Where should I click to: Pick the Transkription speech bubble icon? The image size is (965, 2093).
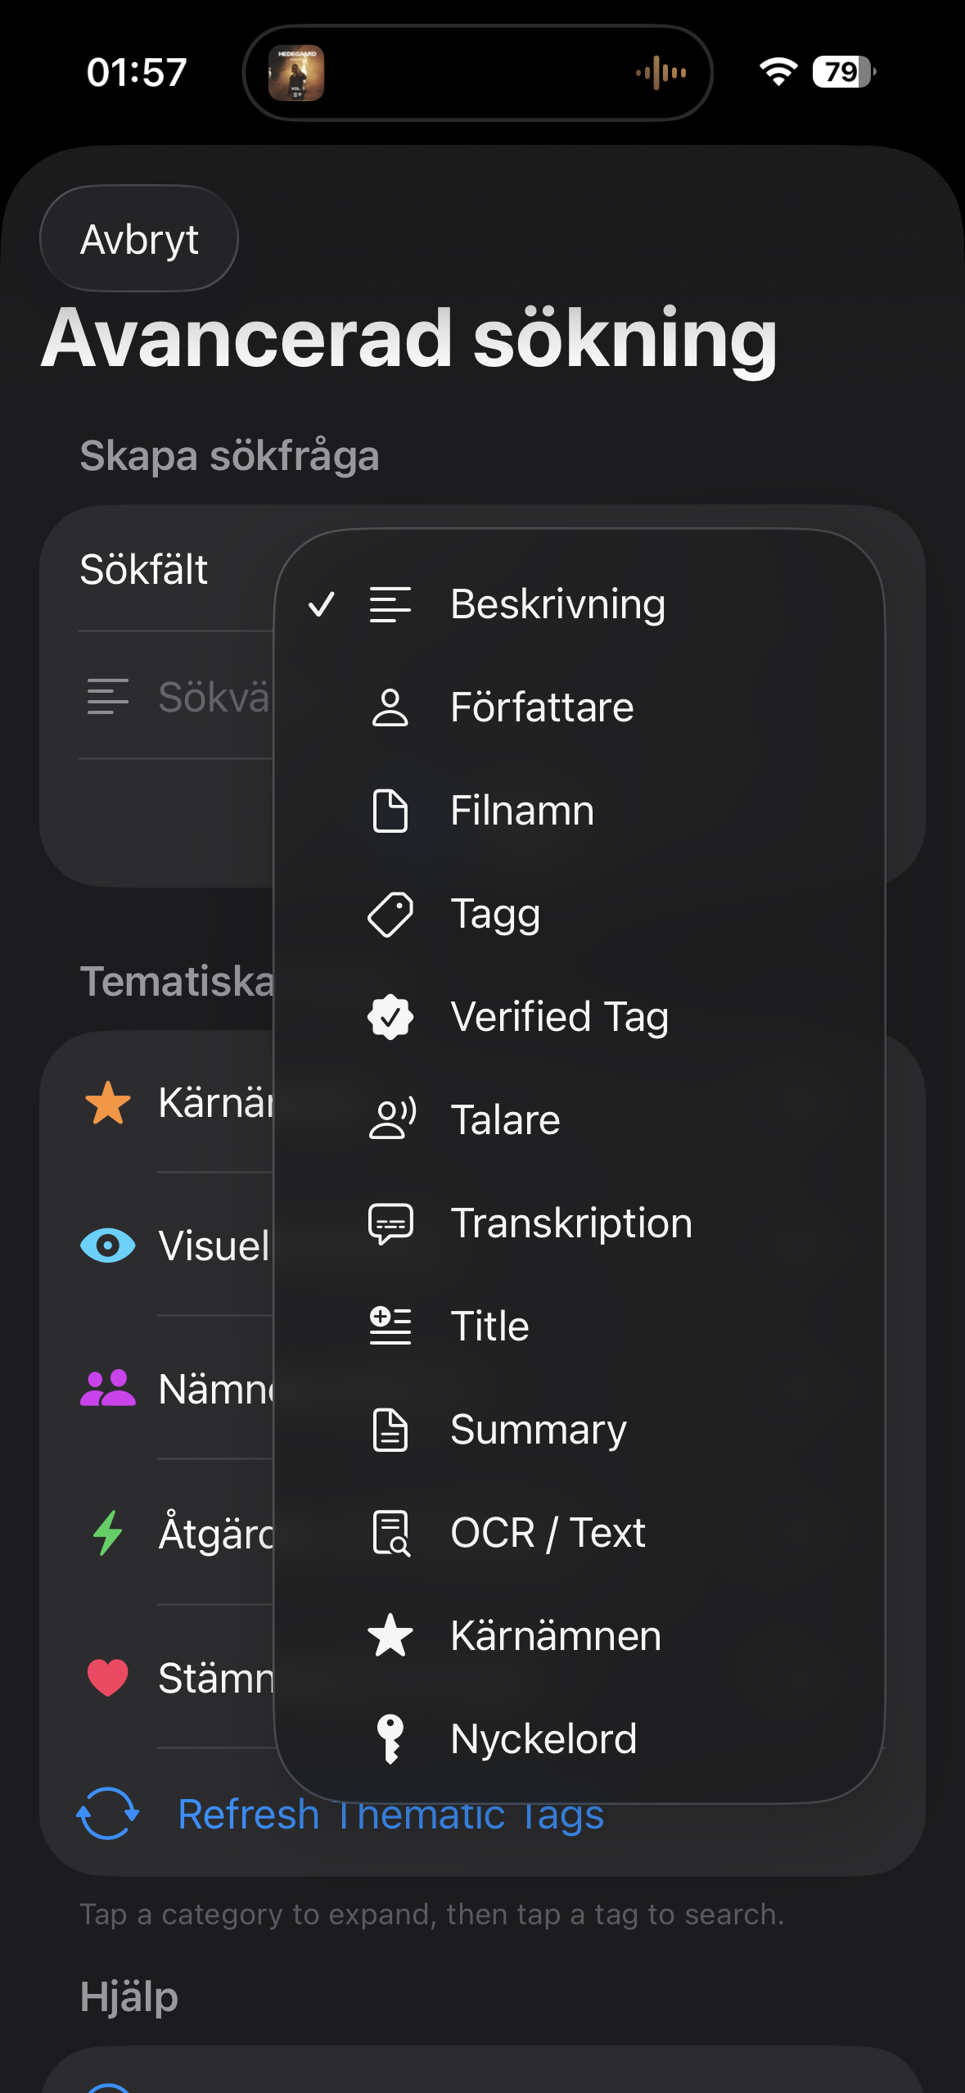[x=390, y=1223]
